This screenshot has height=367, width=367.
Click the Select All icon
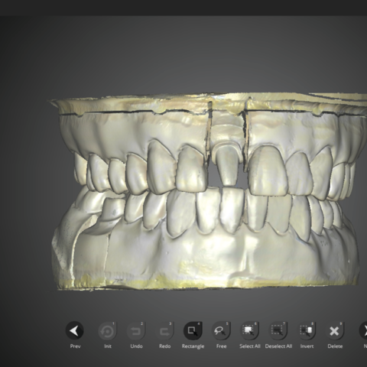(250, 331)
